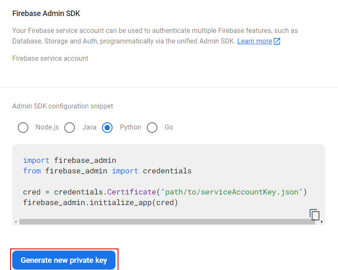The width and height of the screenshot is (338, 270).
Task: Pick the Go radio button
Action: pos(152,127)
